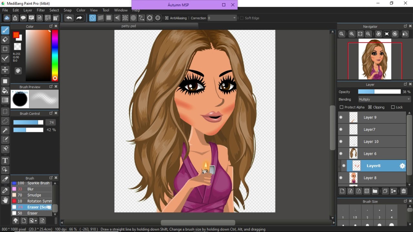Open the Blending mode dropdown

point(384,100)
